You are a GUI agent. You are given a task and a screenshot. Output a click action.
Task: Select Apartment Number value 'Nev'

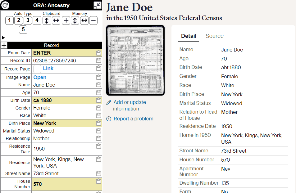tap(225, 169)
